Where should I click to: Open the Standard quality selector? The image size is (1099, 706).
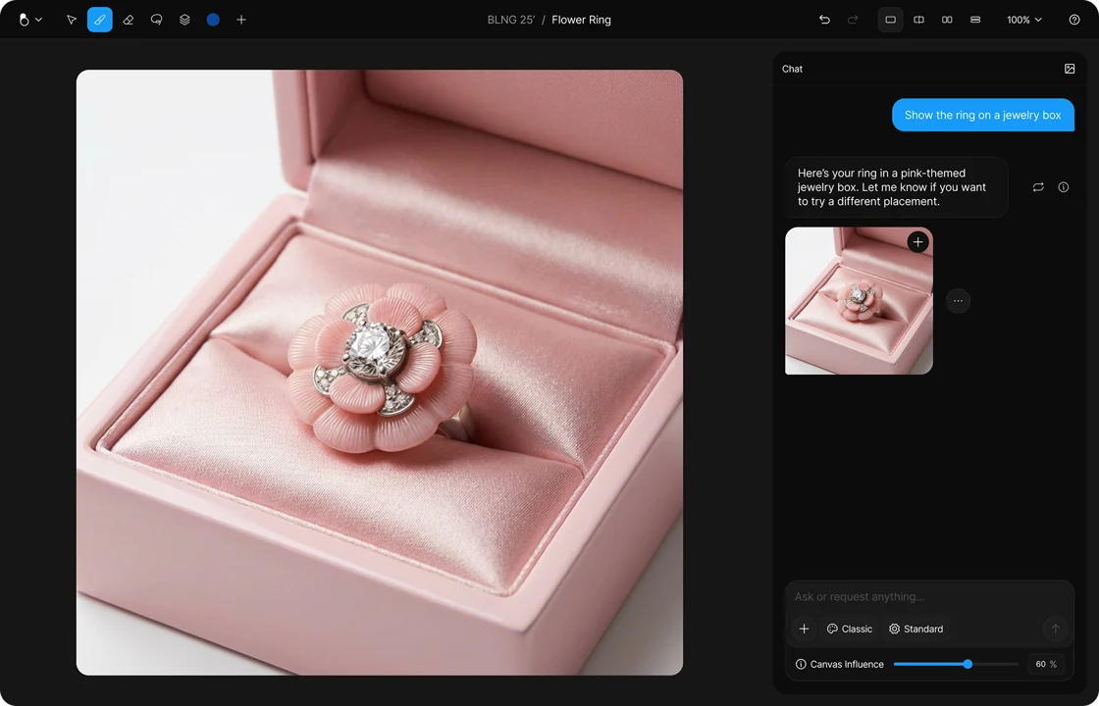pos(916,629)
